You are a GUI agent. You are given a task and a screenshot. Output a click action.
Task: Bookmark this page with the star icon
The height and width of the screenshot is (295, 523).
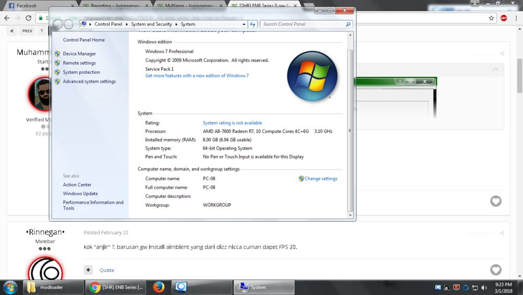pos(491,18)
